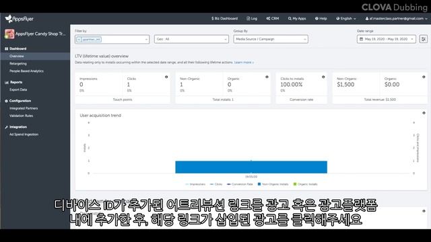The image size is (431, 242).
Task: Click the Integration section header
Action: point(16,127)
